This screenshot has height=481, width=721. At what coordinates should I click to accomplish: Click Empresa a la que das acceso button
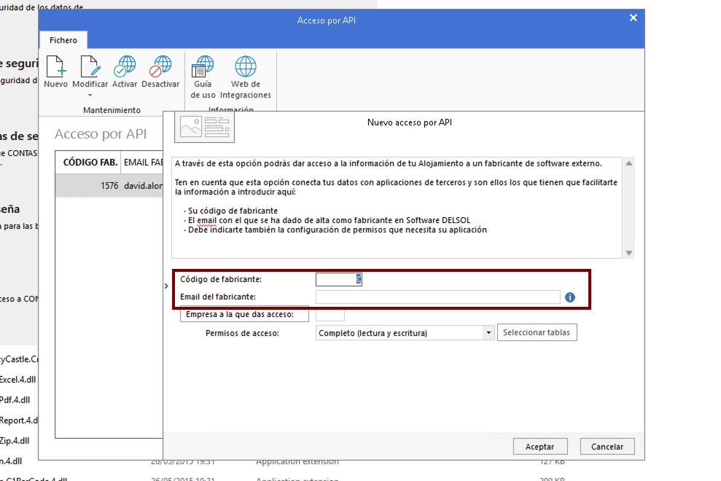click(244, 314)
